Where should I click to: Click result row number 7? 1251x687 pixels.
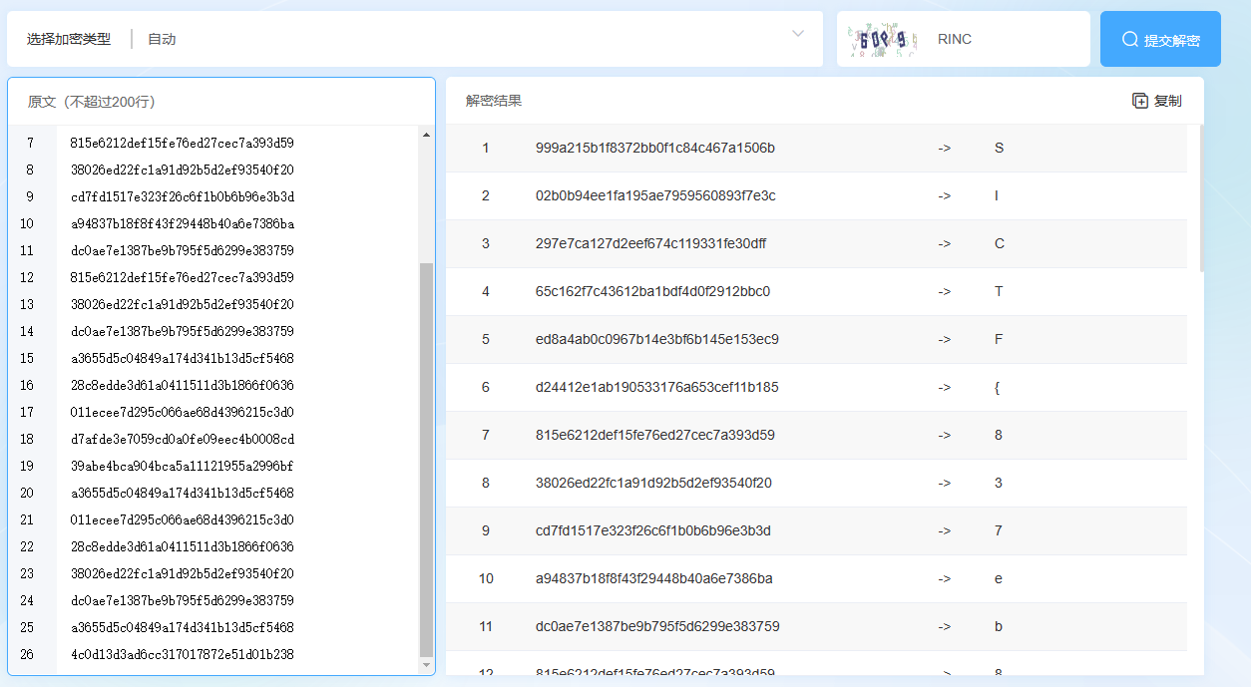pyautogui.click(x=486, y=435)
